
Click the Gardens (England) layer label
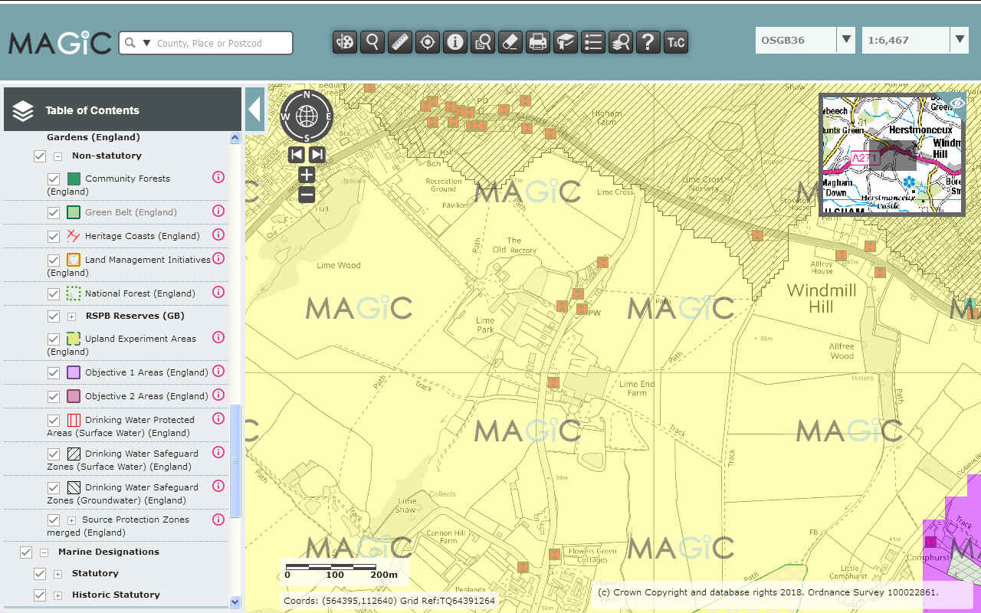click(x=94, y=137)
